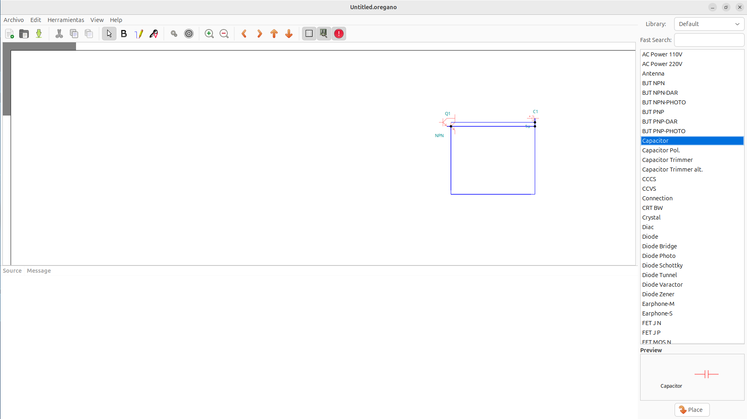
Task: Toggle the parts library panel button
Action: coord(324,34)
